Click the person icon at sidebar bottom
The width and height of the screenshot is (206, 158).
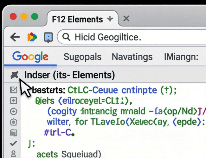tap(13, 154)
